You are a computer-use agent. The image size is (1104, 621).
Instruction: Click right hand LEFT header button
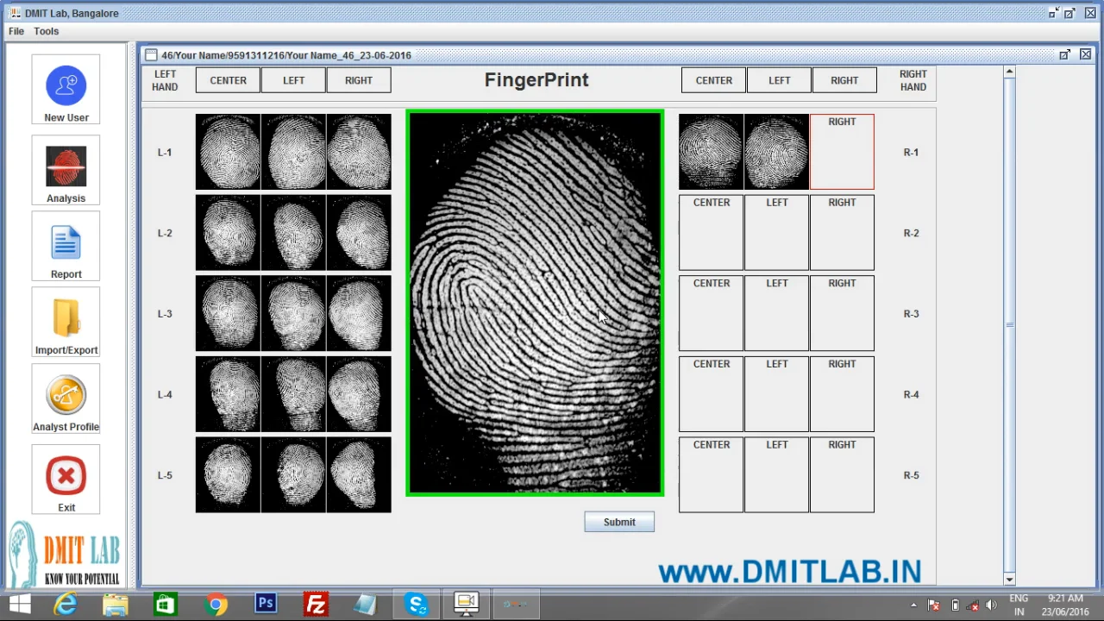click(x=779, y=80)
